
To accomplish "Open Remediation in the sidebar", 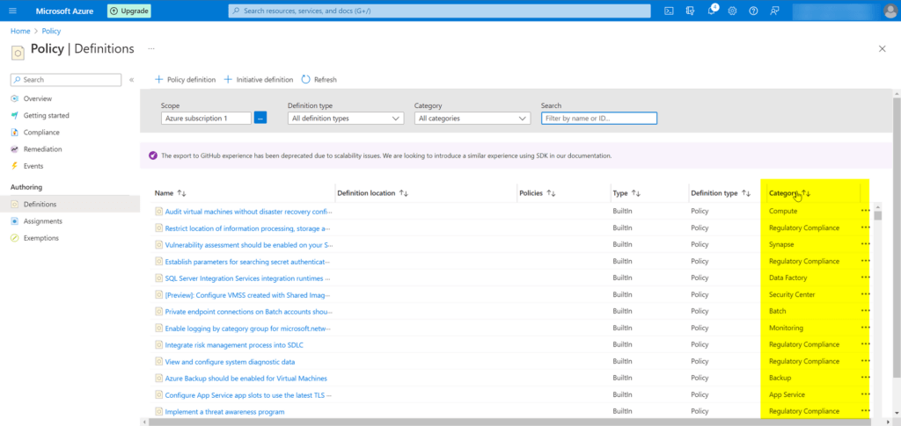I will tap(42, 149).
